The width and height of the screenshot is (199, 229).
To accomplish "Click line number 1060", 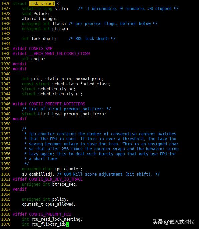I will 6,174.
